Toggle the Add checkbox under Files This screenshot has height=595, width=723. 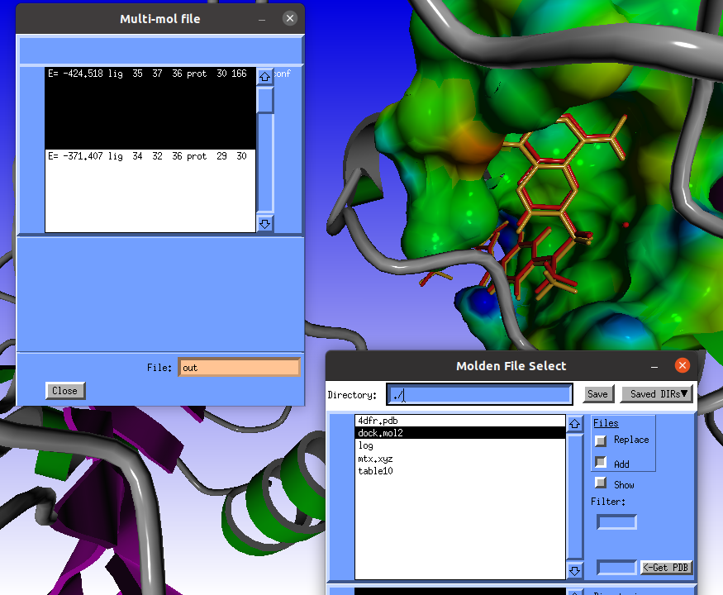(x=601, y=463)
